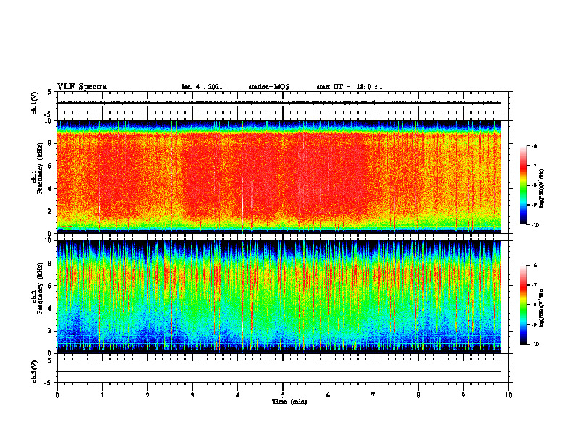Screen dimensions: 573x443
Task: Click inside the ch.2 spectrogram panel
Action: (x=279, y=297)
